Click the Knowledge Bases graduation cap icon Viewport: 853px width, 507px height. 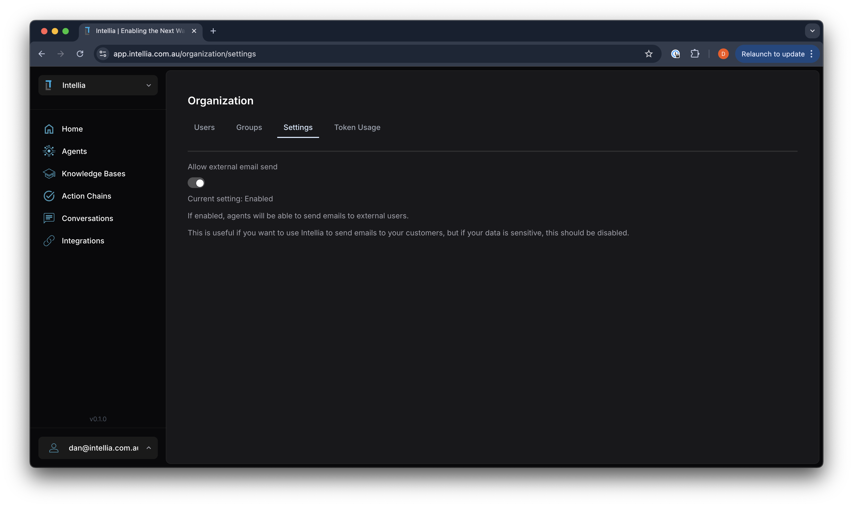pyautogui.click(x=49, y=174)
